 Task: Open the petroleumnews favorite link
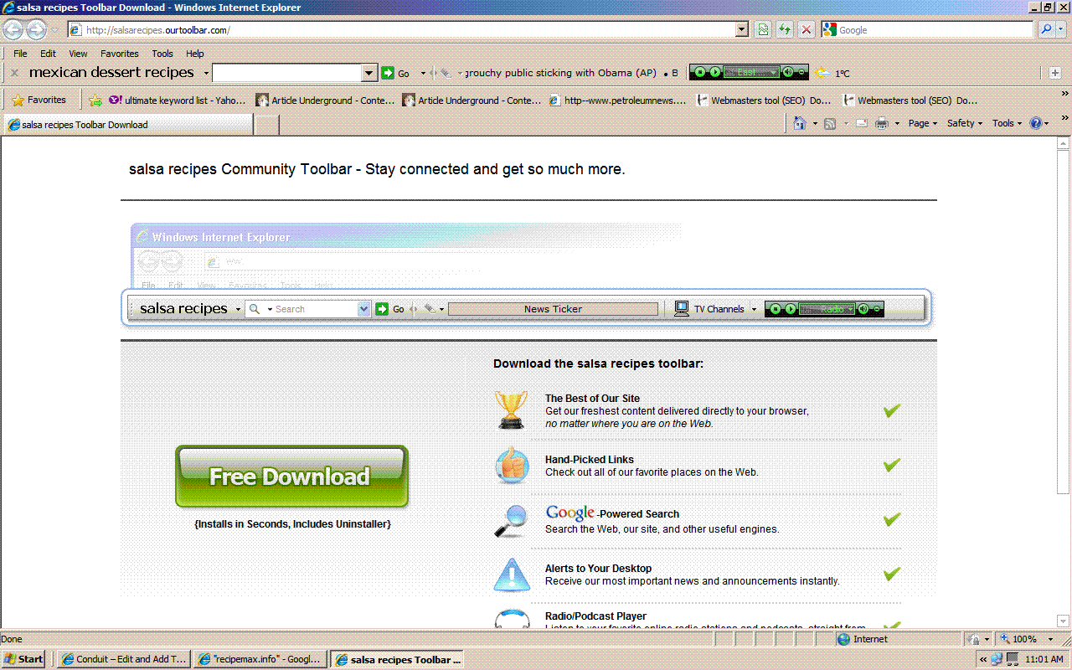tap(618, 100)
